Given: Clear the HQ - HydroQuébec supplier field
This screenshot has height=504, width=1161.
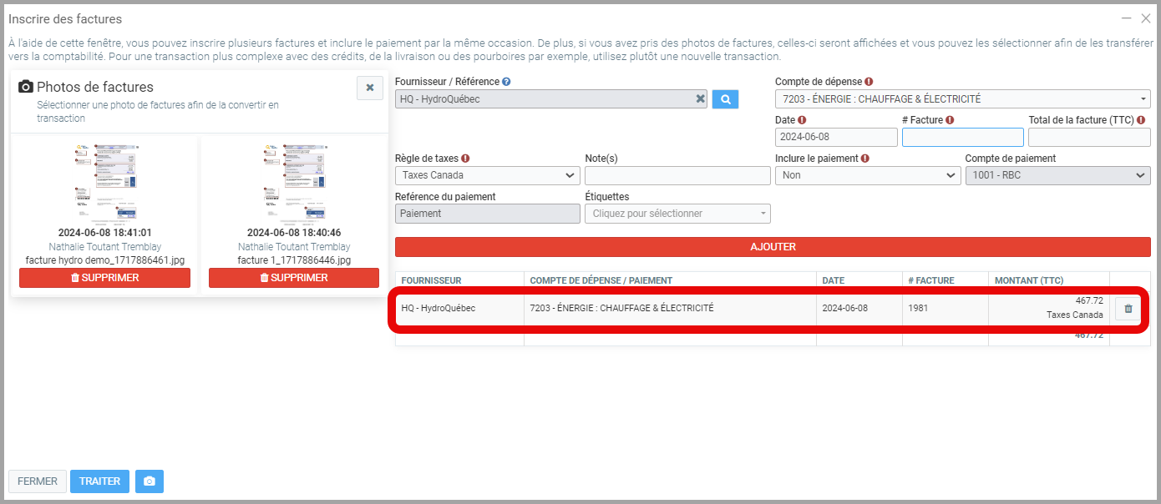Looking at the screenshot, I should click(700, 99).
